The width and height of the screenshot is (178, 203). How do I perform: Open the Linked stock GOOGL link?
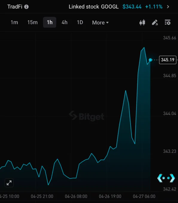coord(94,7)
